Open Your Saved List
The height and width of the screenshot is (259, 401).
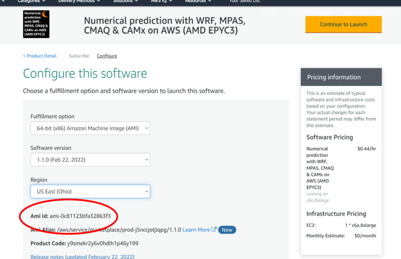tap(245, 1)
